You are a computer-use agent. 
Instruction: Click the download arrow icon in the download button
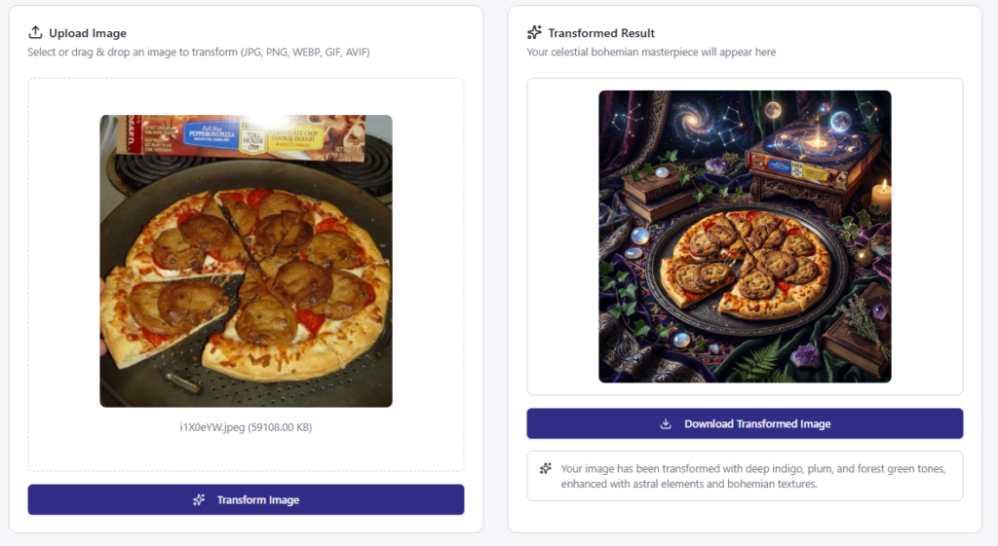pos(667,424)
